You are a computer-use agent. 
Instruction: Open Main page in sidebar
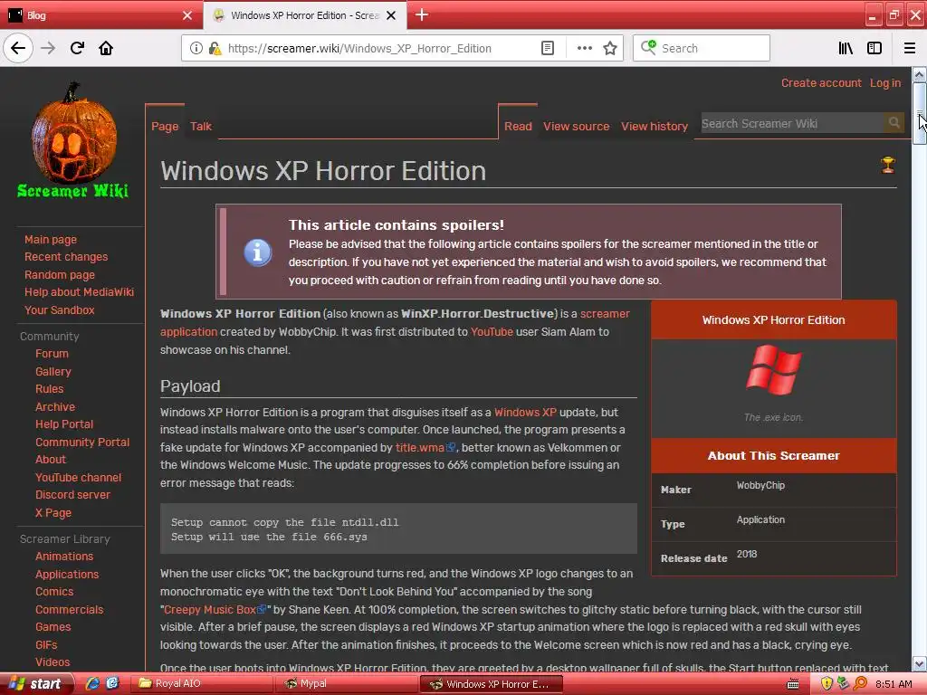[51, 239]
